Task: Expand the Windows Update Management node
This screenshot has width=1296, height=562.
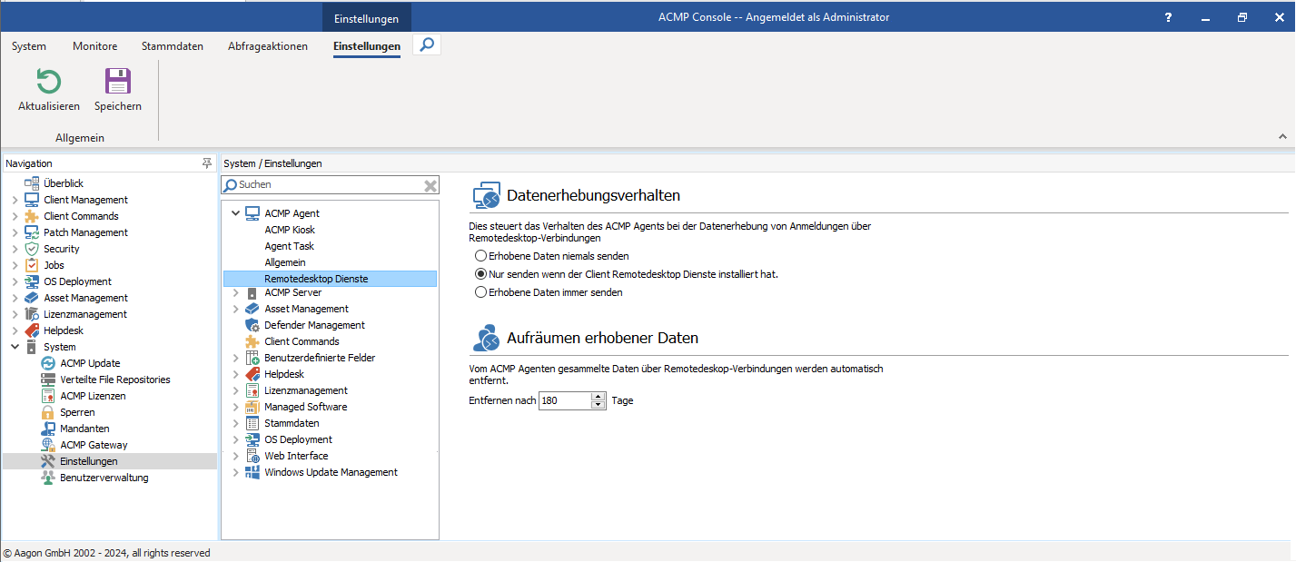Action: (236, 472)
